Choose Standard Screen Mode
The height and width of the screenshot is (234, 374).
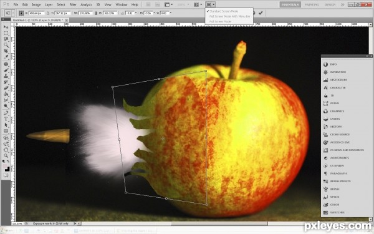click(x=224, y=11)
